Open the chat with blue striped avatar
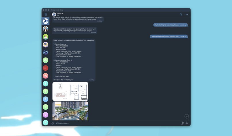The height and width of the screenshot is (136, 232). (45, 53)
